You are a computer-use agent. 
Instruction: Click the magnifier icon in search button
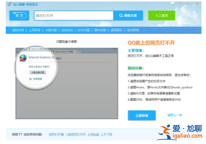point(121,15)
